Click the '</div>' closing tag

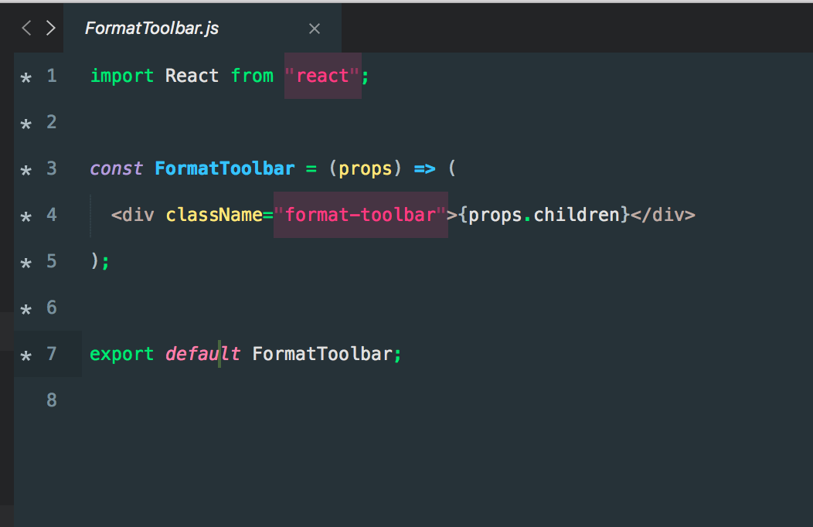663,215
